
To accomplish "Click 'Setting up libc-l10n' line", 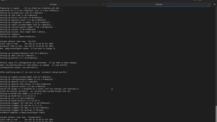I will tap(21, 15).
